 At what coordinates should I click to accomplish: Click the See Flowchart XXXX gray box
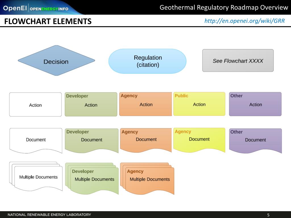[x=238, y=60]
